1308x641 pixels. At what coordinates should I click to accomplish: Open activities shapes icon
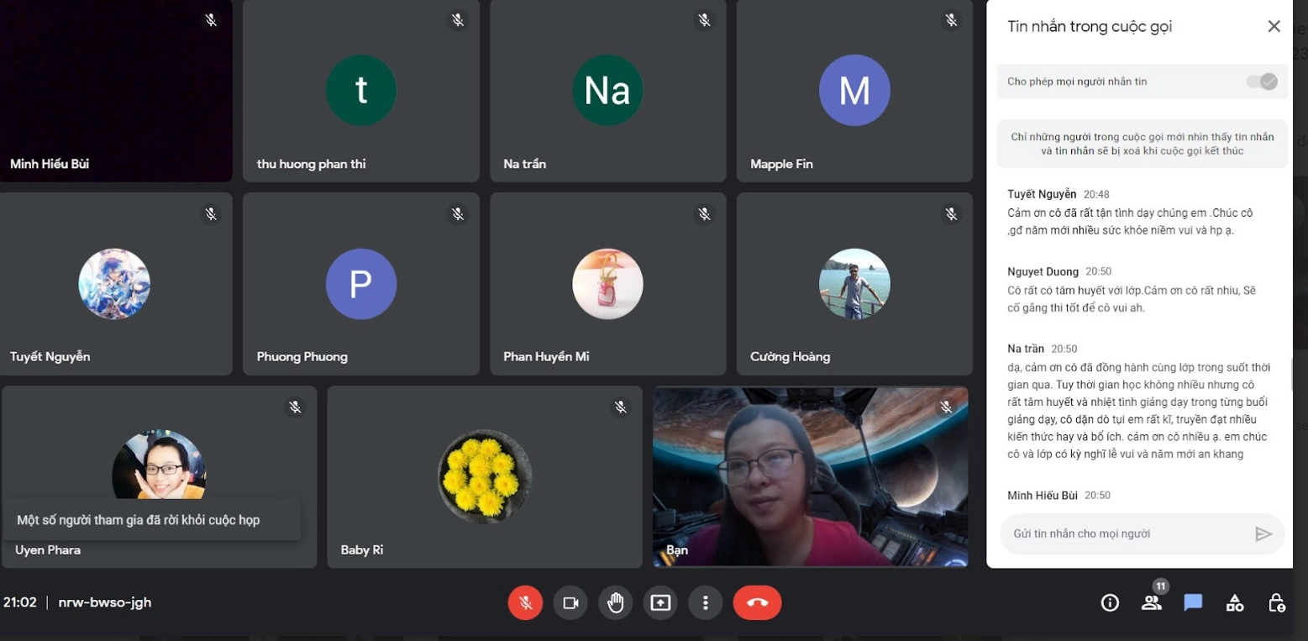click(x=1235, y=602)
